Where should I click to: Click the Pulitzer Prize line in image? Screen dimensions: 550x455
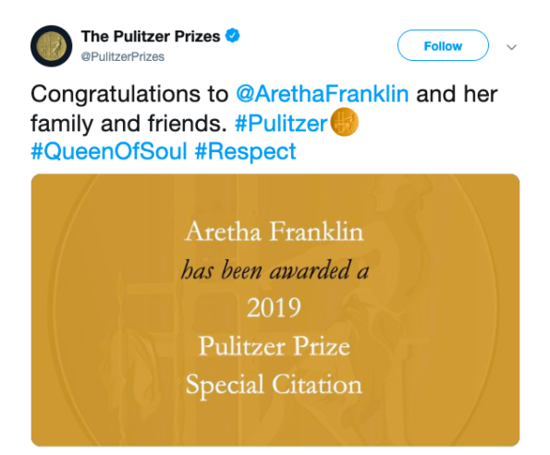pyautogui.click(x=275, y=346)
